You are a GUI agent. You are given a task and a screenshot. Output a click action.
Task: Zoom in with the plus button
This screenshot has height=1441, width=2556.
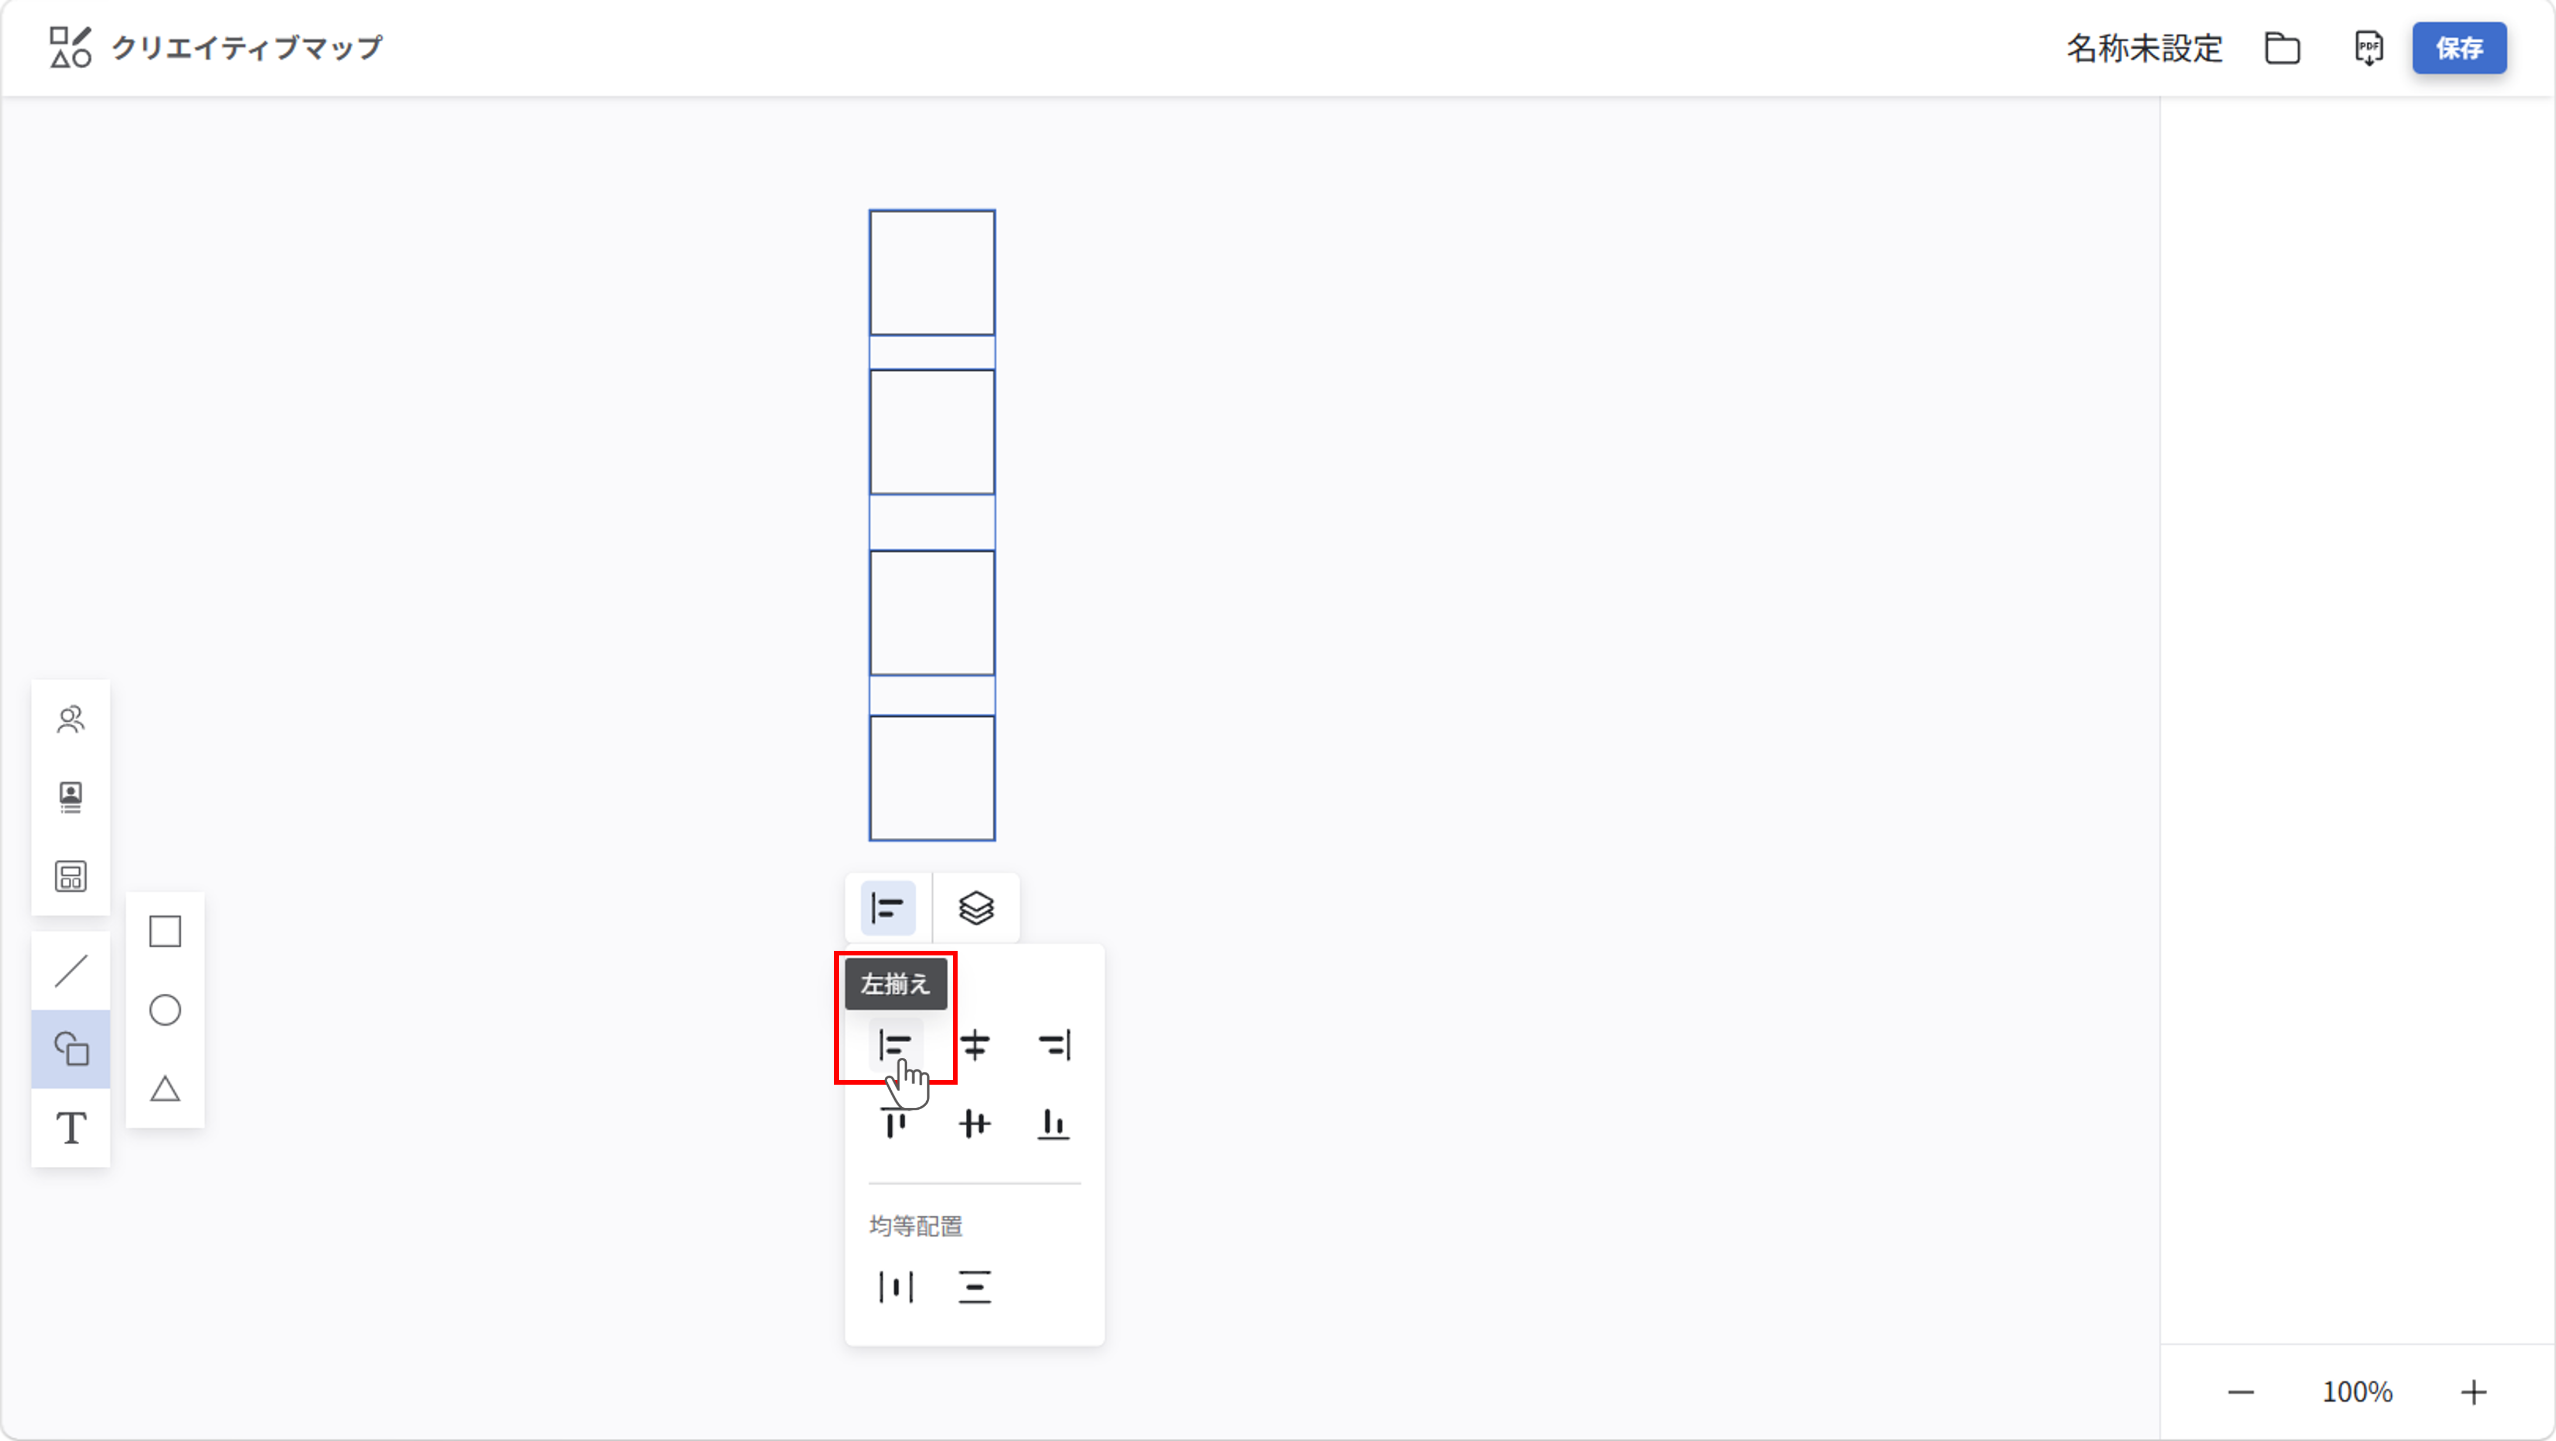point(2474,1393)
